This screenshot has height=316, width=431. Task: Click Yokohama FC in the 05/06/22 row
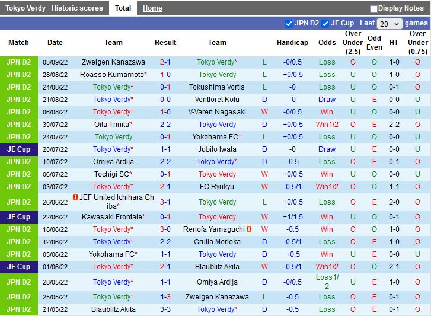coord(111,254)
